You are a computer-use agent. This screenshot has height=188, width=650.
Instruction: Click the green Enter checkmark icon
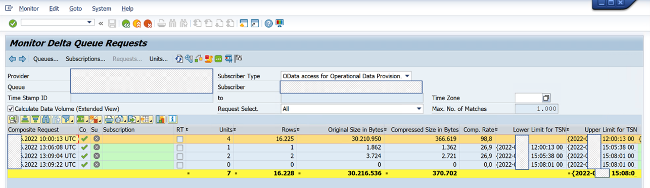tap(13, 23)
